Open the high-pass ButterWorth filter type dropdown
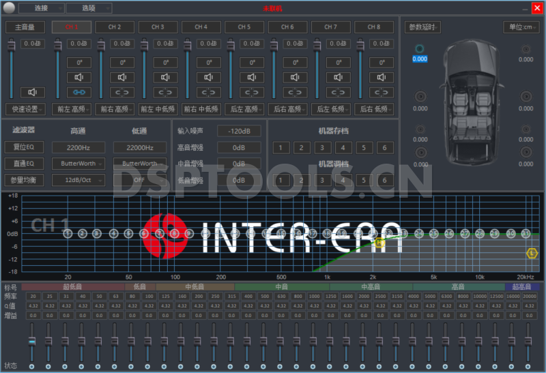Image resolution: width=546 pixels, height=373 pixels. point(78,163)
